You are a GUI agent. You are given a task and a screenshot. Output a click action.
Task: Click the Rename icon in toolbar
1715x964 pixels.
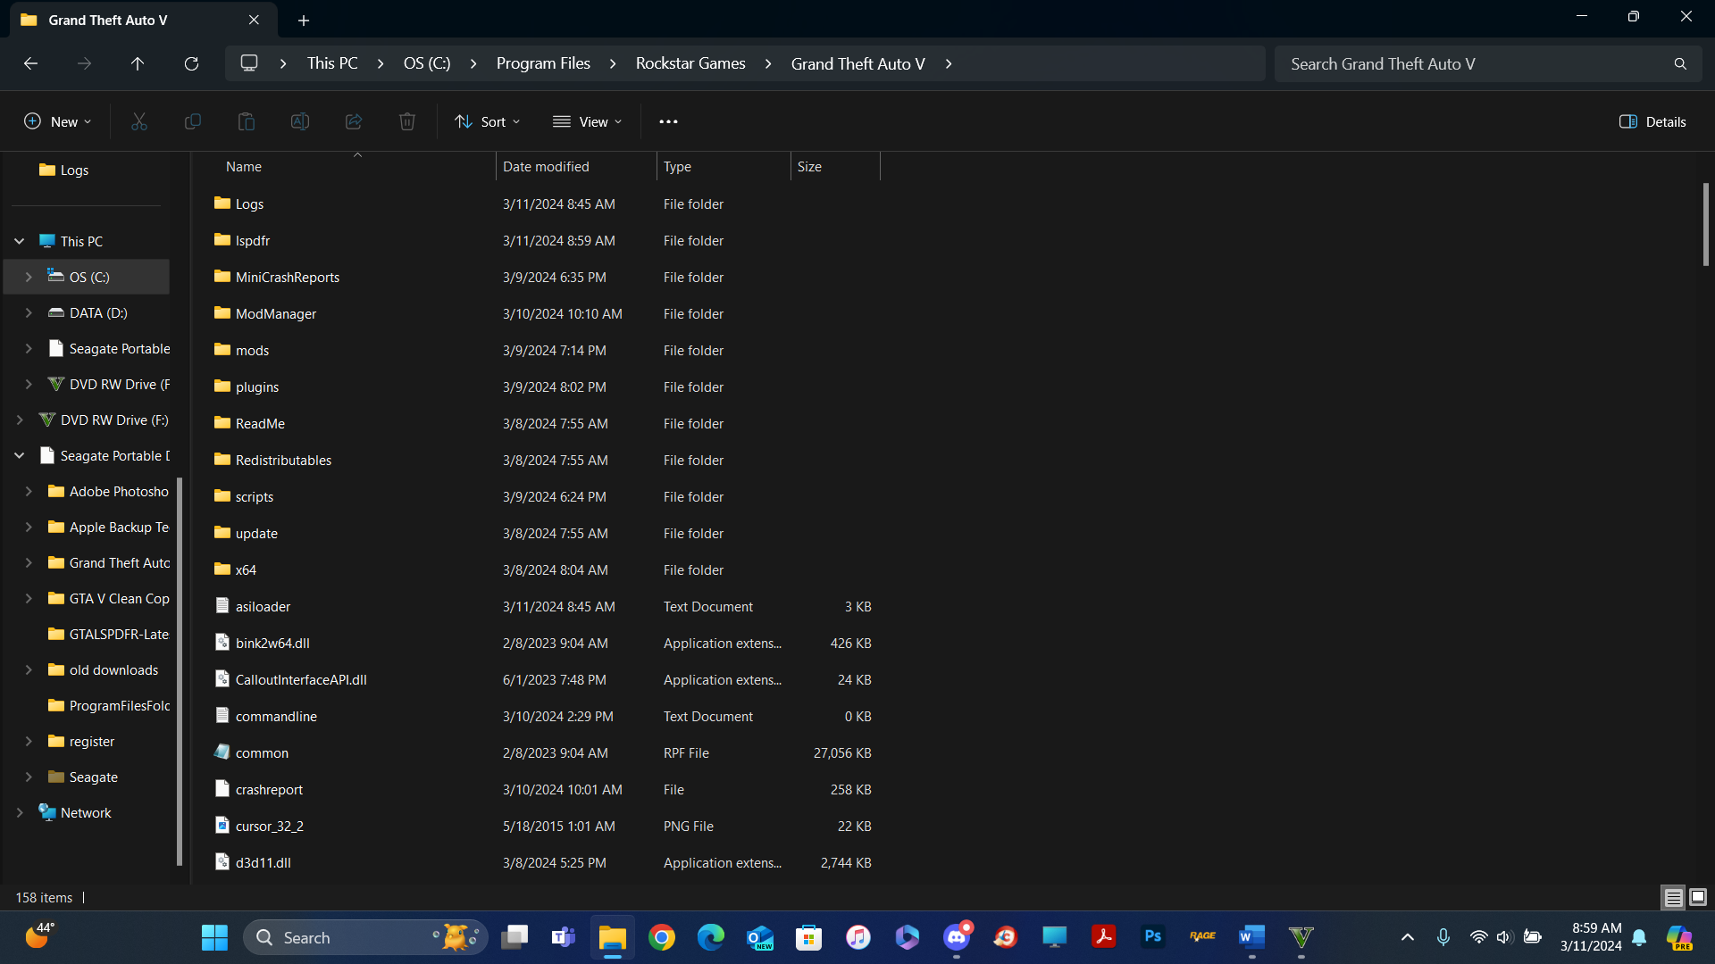[300, 121]
